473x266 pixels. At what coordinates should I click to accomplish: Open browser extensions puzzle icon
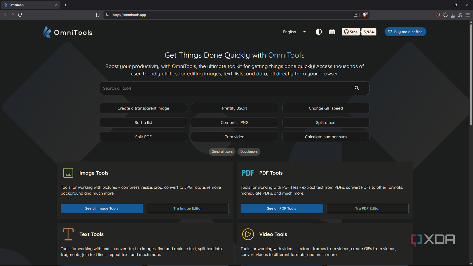pos(445,15)
